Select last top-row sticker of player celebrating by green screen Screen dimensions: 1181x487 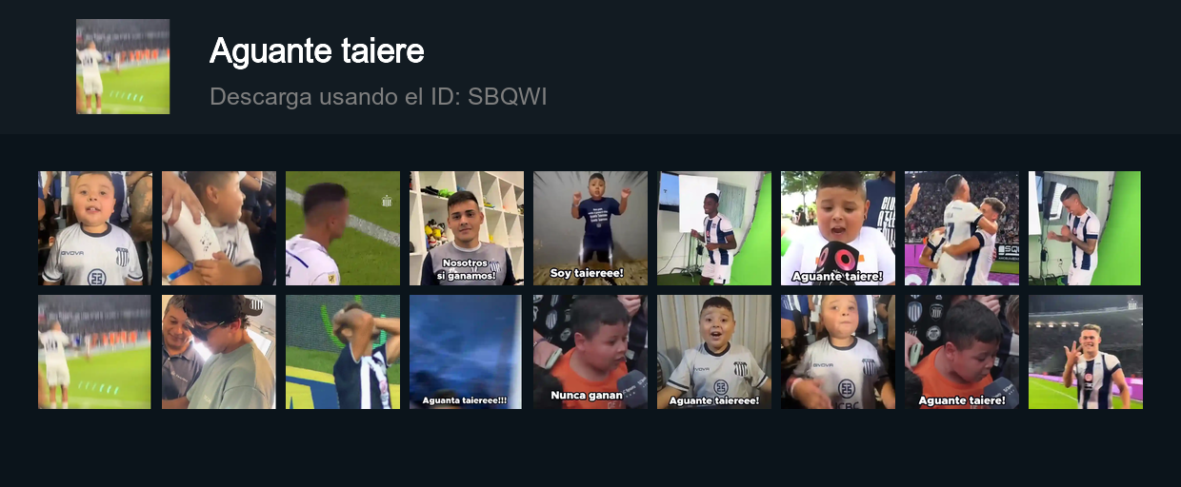pyautogui.click(x=1085, y=228)
